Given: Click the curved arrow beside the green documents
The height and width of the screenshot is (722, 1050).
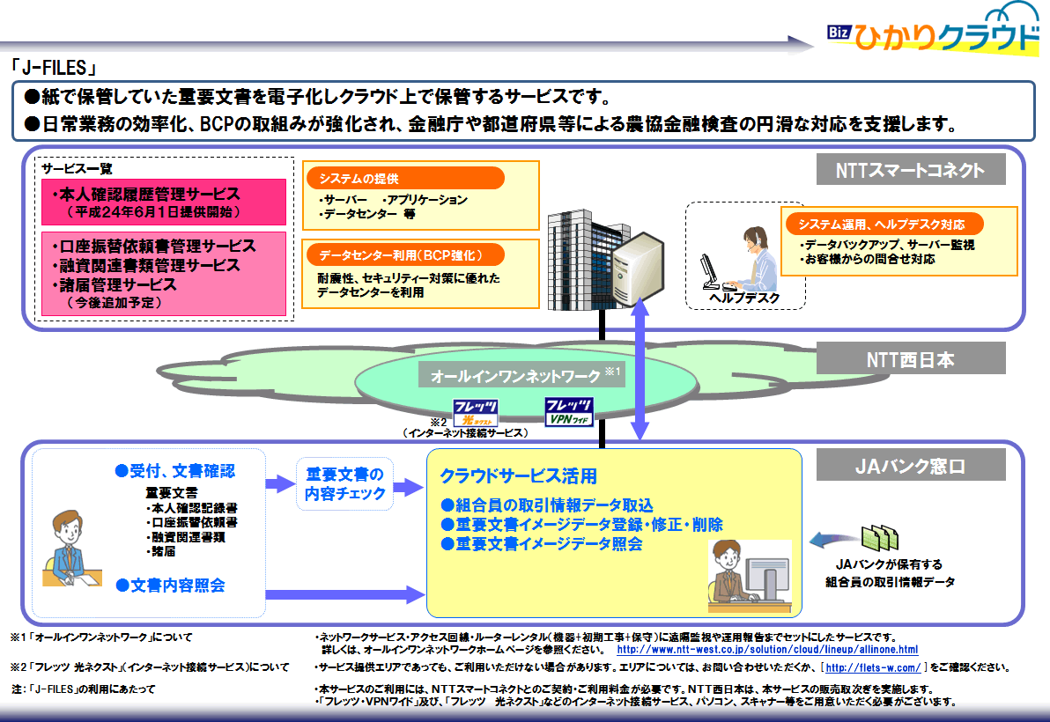Looking at the screenshot, I should [x=833, y=540].
